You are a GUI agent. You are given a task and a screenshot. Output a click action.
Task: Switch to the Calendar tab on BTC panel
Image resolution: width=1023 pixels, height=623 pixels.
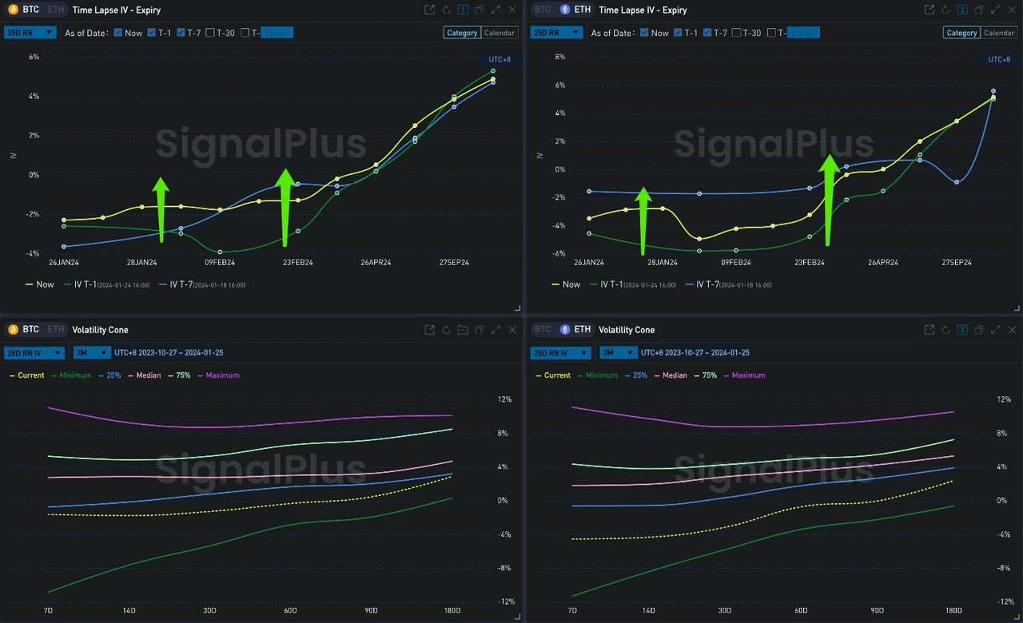500,33
